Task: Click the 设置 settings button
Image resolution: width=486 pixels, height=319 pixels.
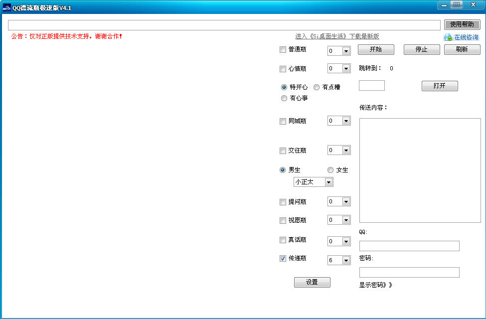Action: (312, 283)
